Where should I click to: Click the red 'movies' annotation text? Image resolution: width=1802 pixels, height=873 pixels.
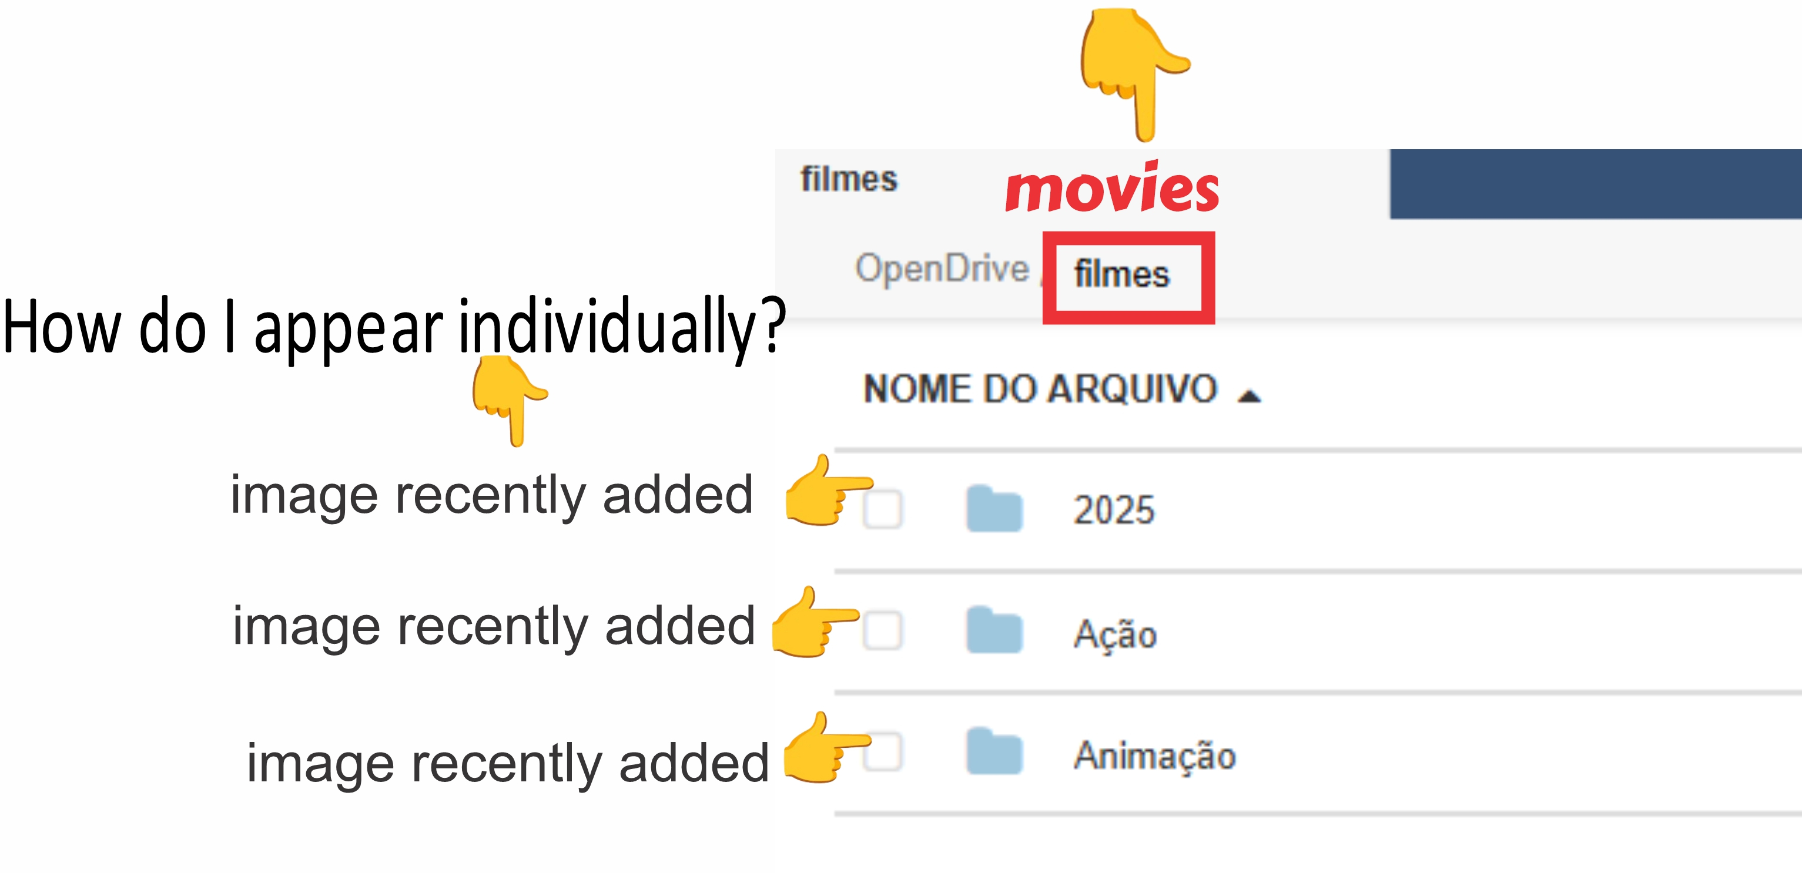(1111, 189)
